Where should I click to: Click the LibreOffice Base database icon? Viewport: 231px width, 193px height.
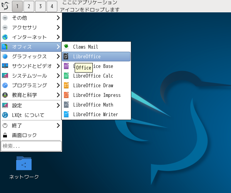pos(66,66)
